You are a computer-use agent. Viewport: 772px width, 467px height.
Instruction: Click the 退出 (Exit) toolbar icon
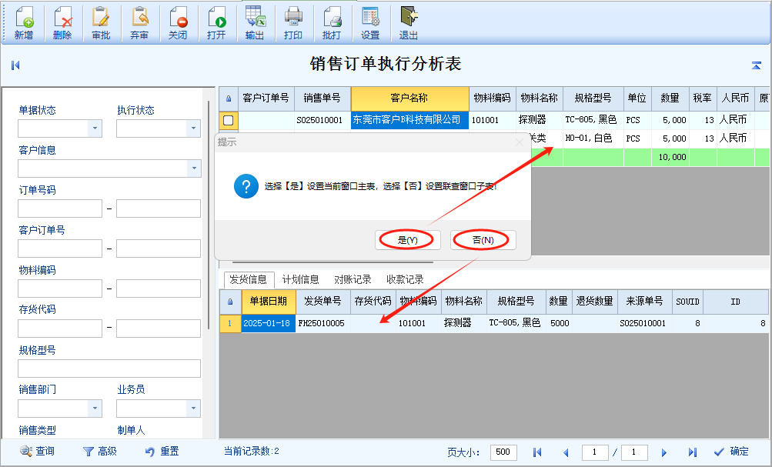click(x=408, y=23)
